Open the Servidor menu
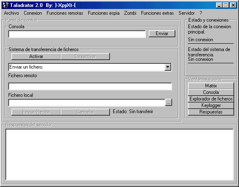 point(187,13)
